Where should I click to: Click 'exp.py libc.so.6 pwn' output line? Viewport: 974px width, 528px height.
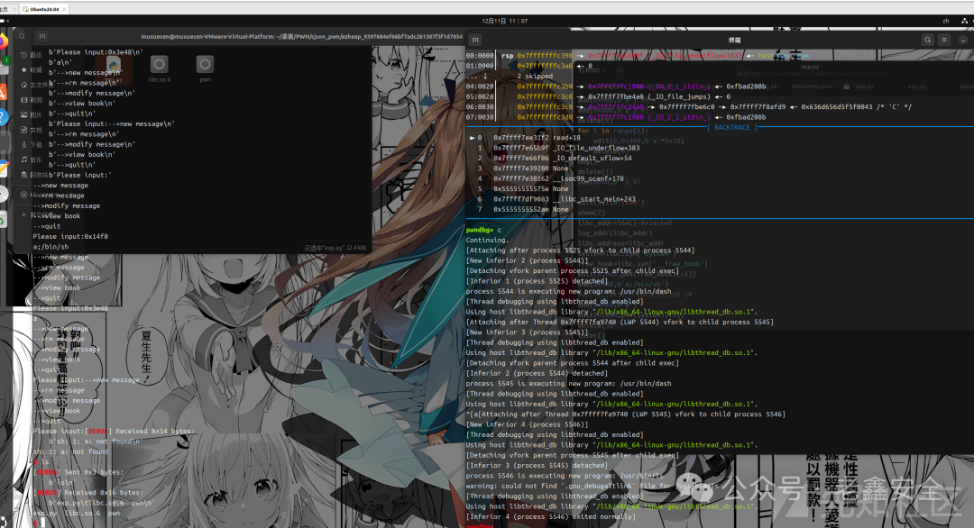[x=76, y=513]
